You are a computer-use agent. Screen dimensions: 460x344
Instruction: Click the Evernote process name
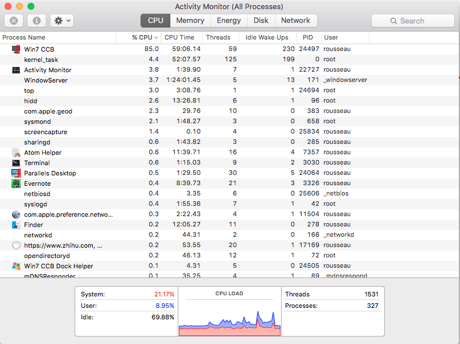tap(37, 183)
